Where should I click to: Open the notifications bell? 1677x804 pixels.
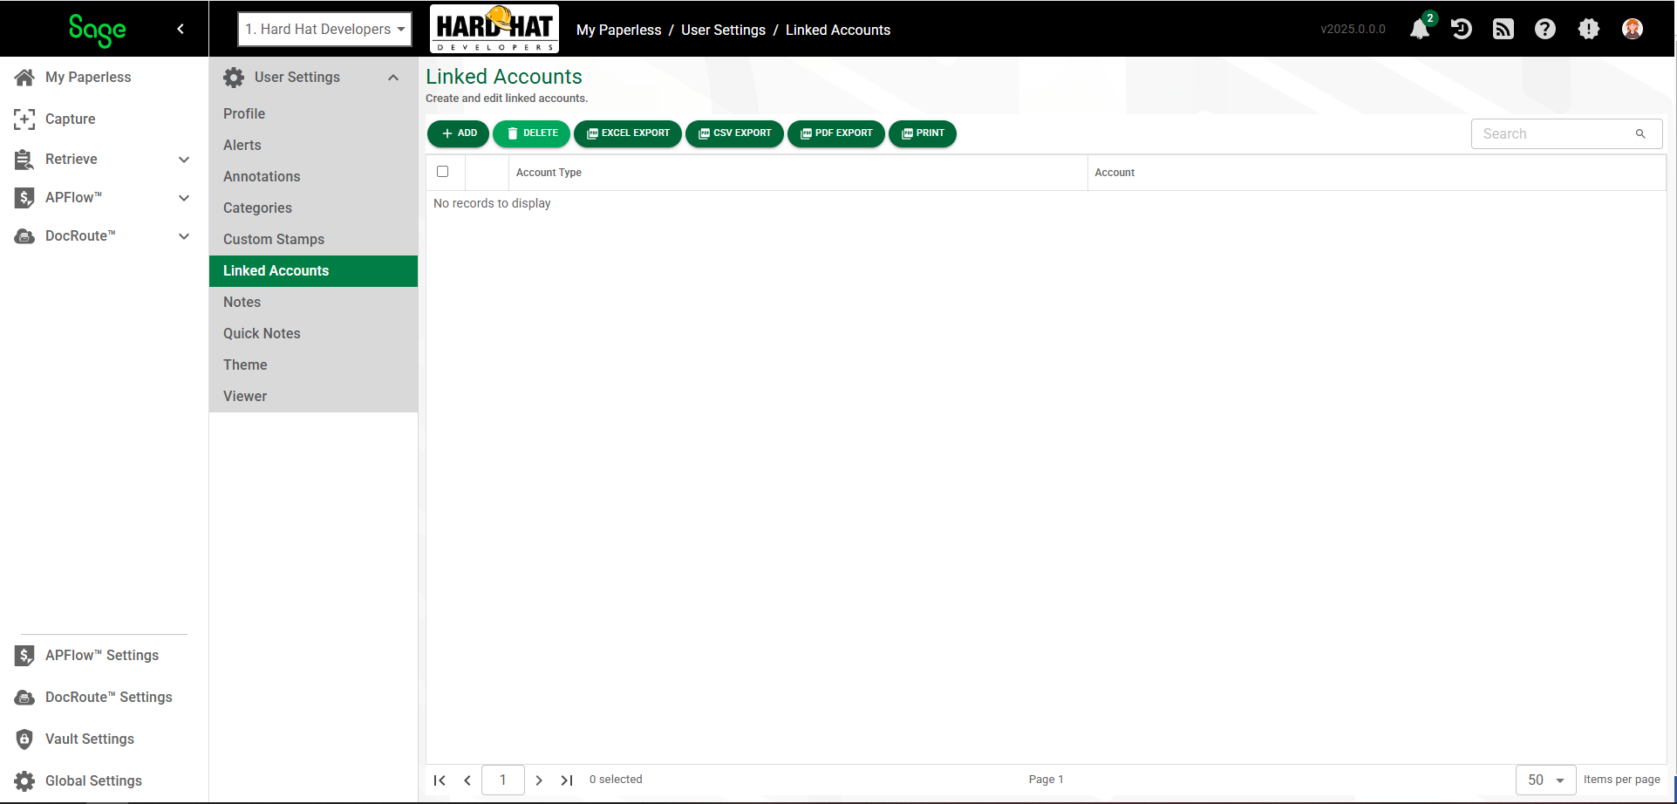1420,29
